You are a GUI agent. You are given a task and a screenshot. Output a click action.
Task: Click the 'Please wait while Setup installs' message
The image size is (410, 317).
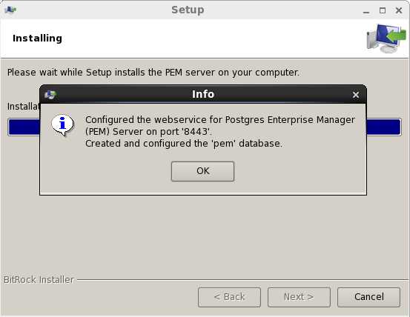153,73
